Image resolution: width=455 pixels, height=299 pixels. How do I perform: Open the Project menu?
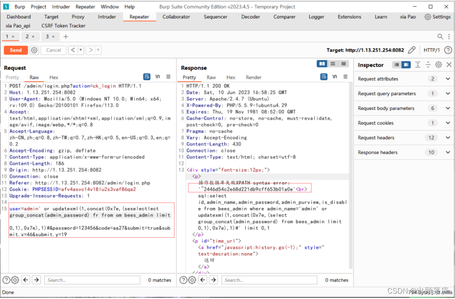tap(38, 7)
